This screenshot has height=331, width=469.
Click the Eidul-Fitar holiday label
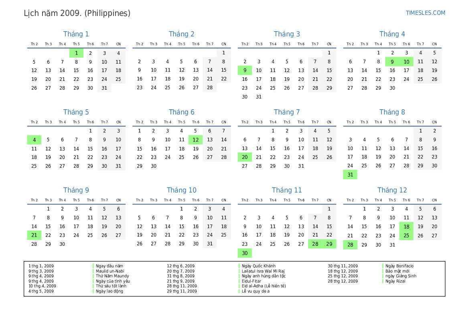pos(251,281)
